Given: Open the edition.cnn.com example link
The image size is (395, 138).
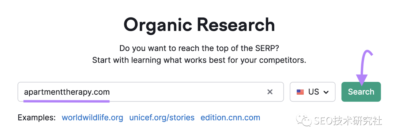Looking at the screenshot, I should (x=230, y=118).
